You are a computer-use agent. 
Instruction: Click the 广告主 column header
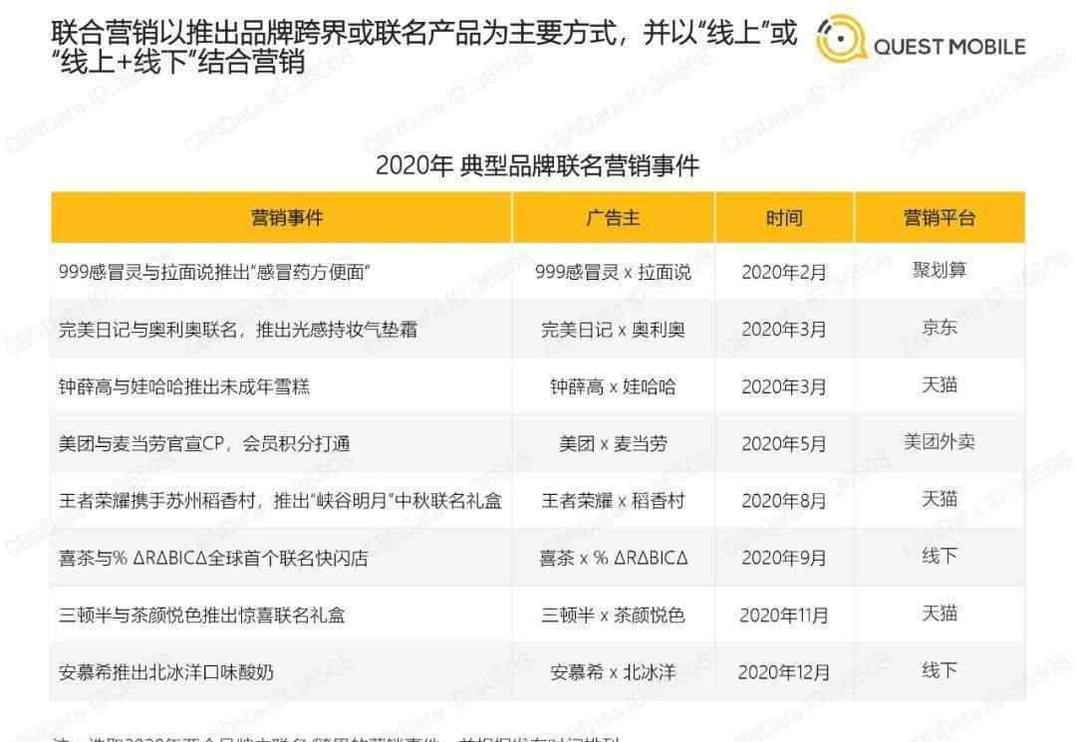click(613, 218)
